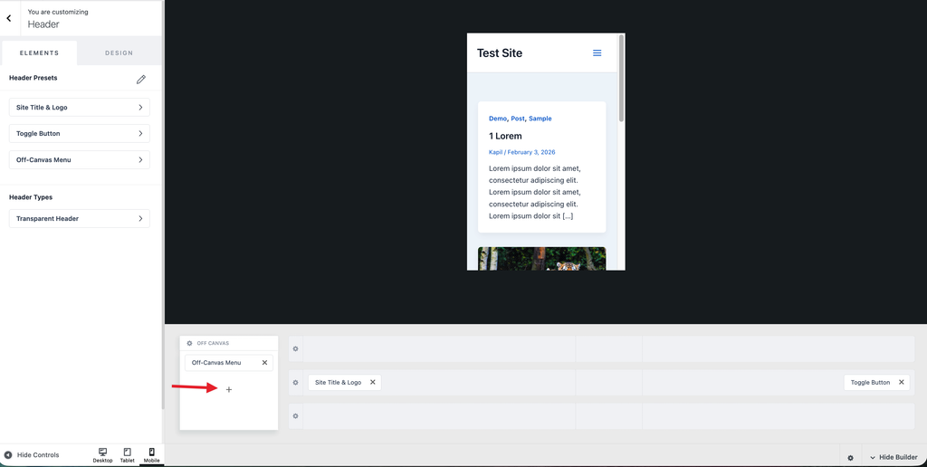
Task: Open the Off Canvas section gear settings
Action: point(189,343)
